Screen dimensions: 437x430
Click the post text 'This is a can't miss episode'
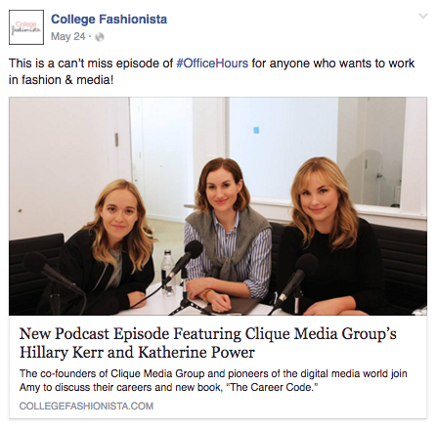(x=91, y=64)
